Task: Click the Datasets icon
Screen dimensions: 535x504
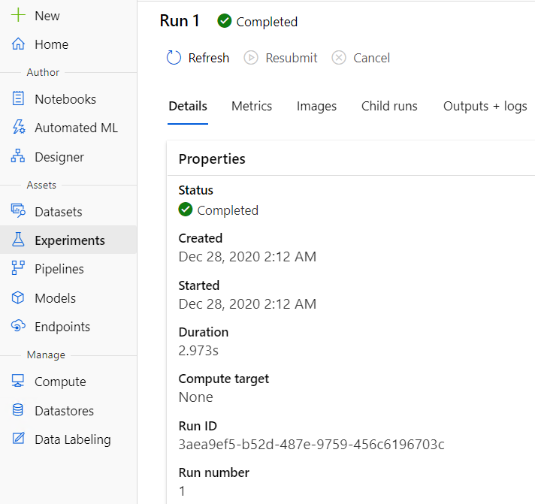Action: click(18, 211)
